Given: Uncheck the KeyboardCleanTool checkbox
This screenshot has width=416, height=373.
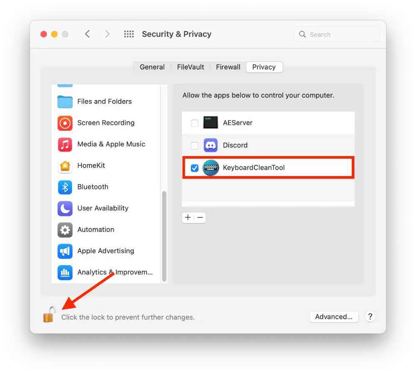Looking at the screenshot, I should 194,168.
